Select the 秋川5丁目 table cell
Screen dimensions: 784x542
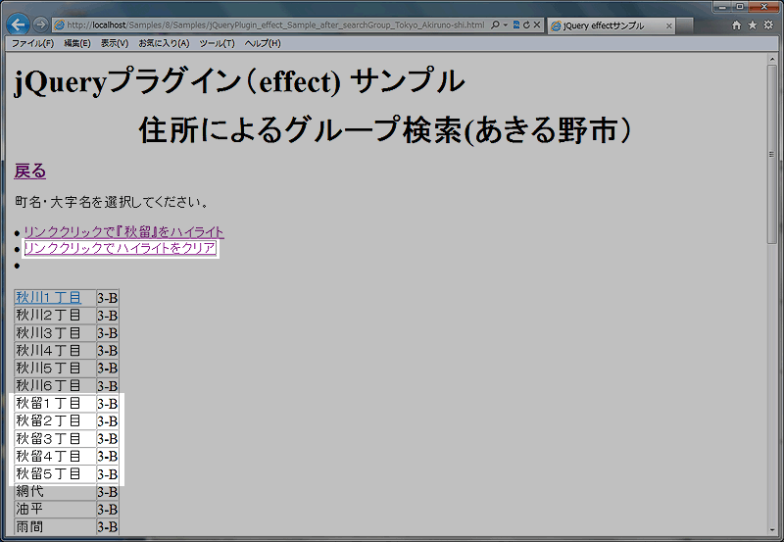point(55,368)
